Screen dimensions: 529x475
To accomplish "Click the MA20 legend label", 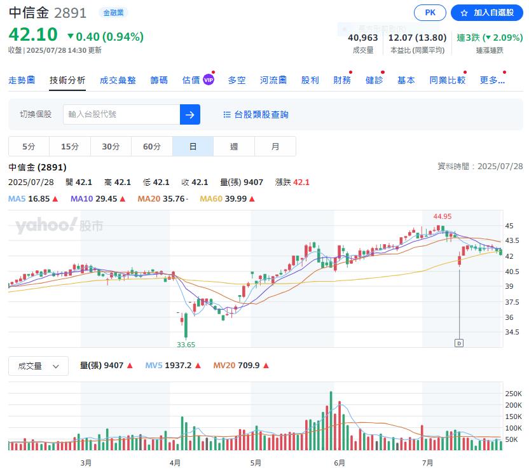I will (x=149, y=198).
